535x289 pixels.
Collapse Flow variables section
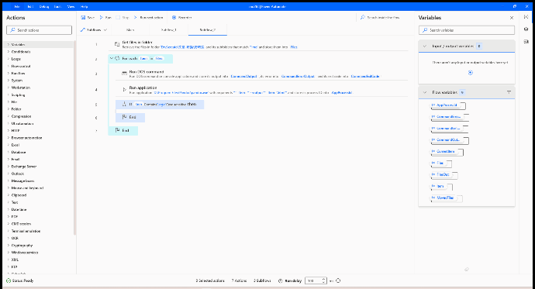tap(425, 92)
